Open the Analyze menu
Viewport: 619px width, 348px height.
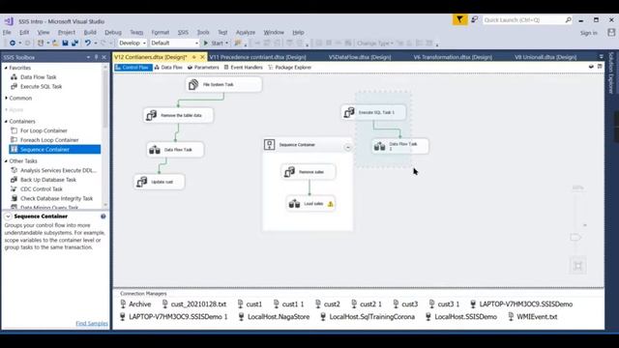tap(246, 32)
